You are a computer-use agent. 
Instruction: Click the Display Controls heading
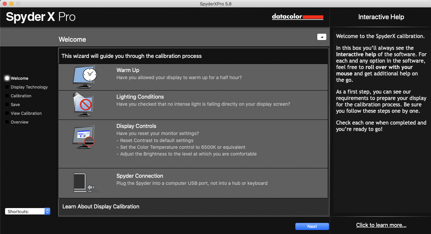coord(136,126)
